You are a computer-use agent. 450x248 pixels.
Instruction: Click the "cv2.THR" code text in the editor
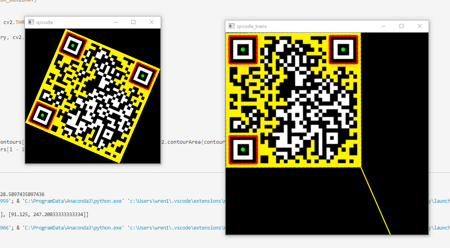pyautogui.click(x=14, y=22)
